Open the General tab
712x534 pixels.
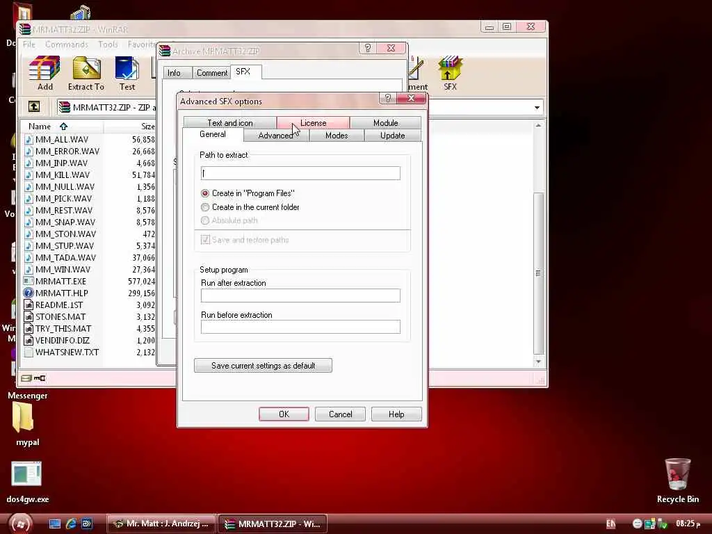click(x=213, y=134)
